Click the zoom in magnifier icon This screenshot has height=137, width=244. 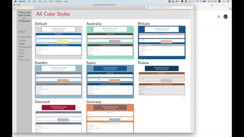(x=26, y=8)
